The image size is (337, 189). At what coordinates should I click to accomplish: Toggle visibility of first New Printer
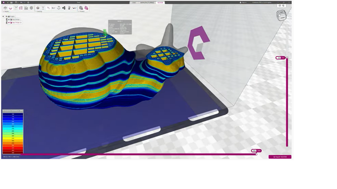point(9,20)
